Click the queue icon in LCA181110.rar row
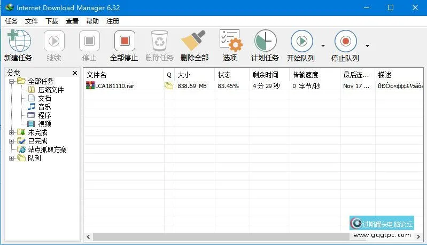The width and height of the screenshot is (427, 245). tap(169, 86)
